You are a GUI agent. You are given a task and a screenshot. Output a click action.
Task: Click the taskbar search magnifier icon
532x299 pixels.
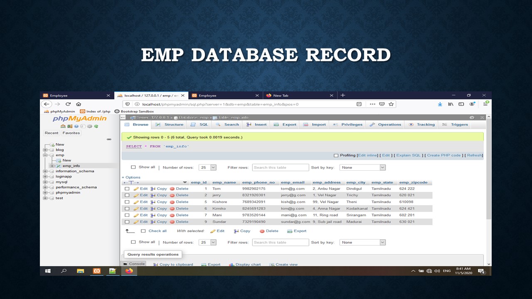[x=64, y=271]
